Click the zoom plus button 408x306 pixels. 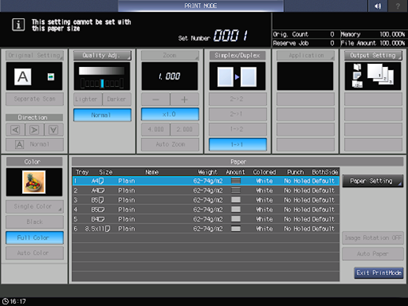(x=184, y=99)
